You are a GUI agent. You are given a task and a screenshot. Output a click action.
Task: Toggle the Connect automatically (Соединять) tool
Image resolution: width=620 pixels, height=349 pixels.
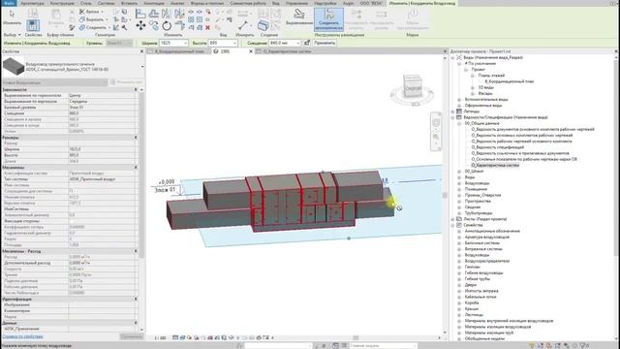click(328, 19)
